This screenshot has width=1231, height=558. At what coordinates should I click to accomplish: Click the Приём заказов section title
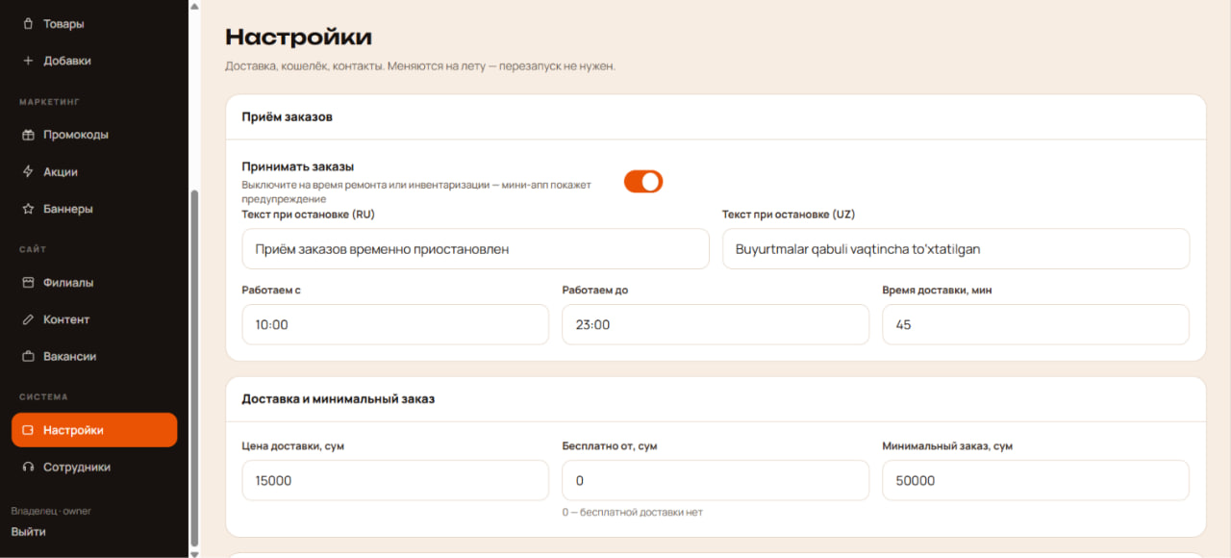[287, 117]
